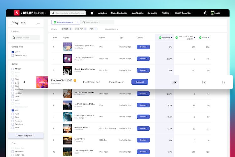
Task: Check the Reggae genre box
Action: click(x=13, y=121)
